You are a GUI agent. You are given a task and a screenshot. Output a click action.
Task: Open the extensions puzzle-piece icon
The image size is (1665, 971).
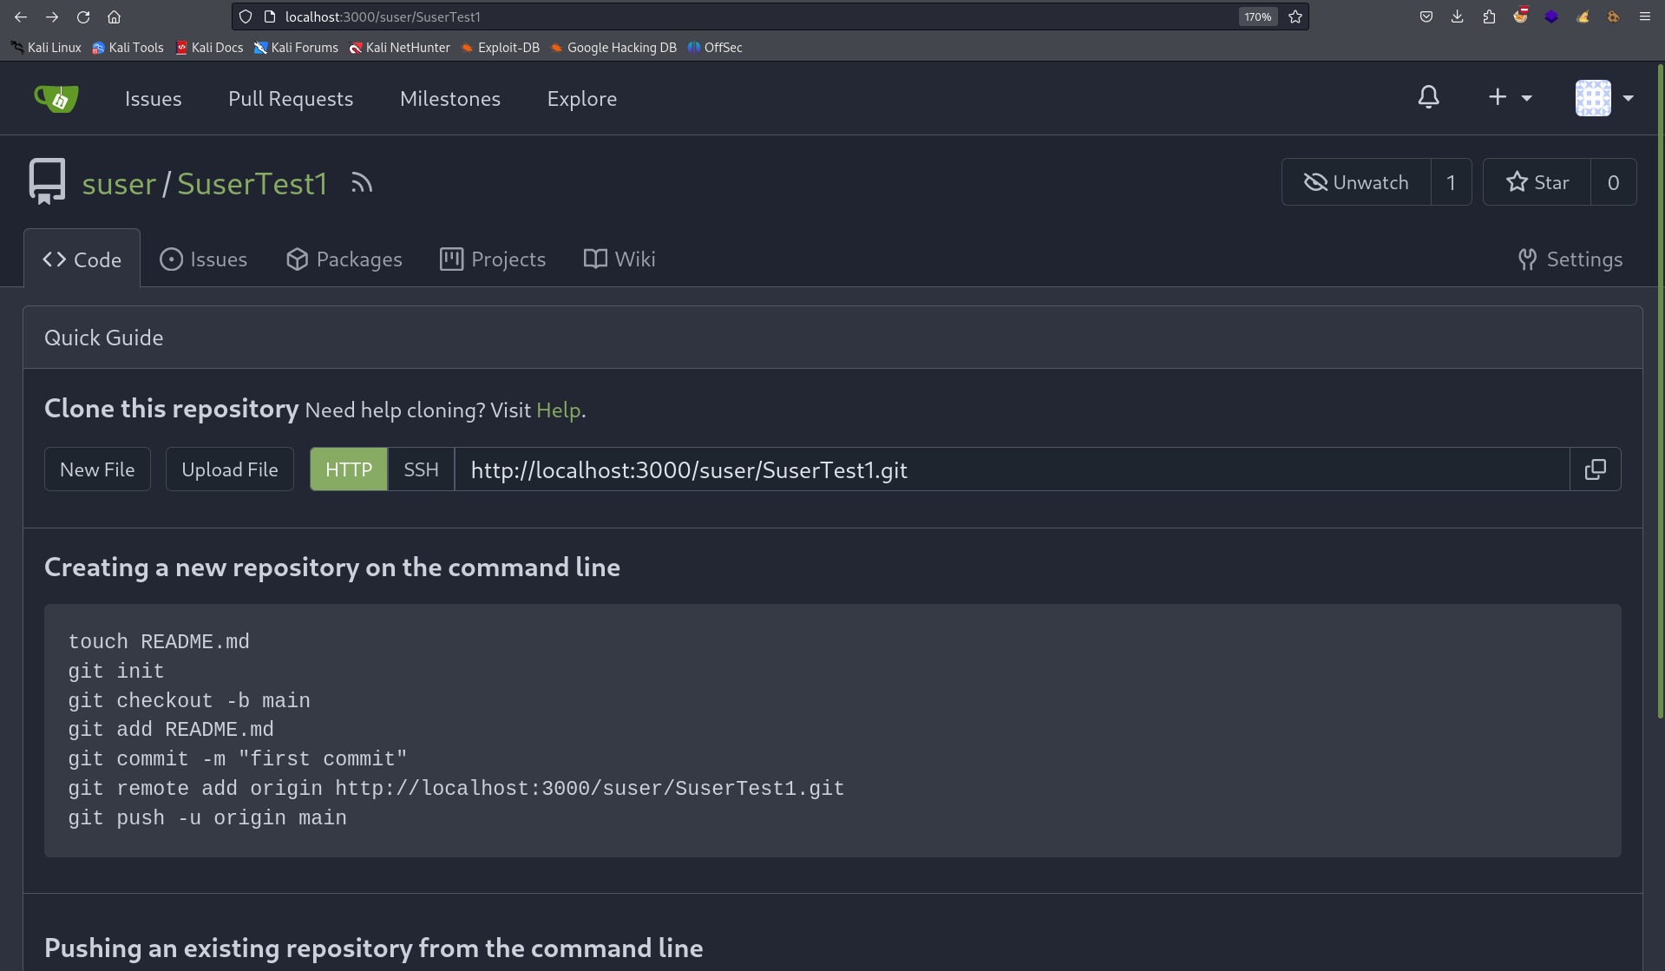tap(1489, 16)
